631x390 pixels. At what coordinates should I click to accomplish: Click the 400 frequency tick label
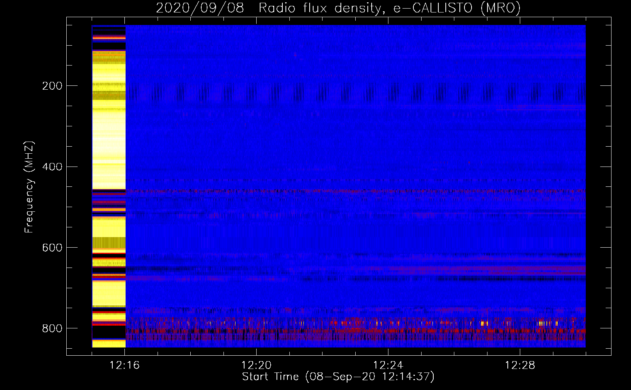point(52,167)
